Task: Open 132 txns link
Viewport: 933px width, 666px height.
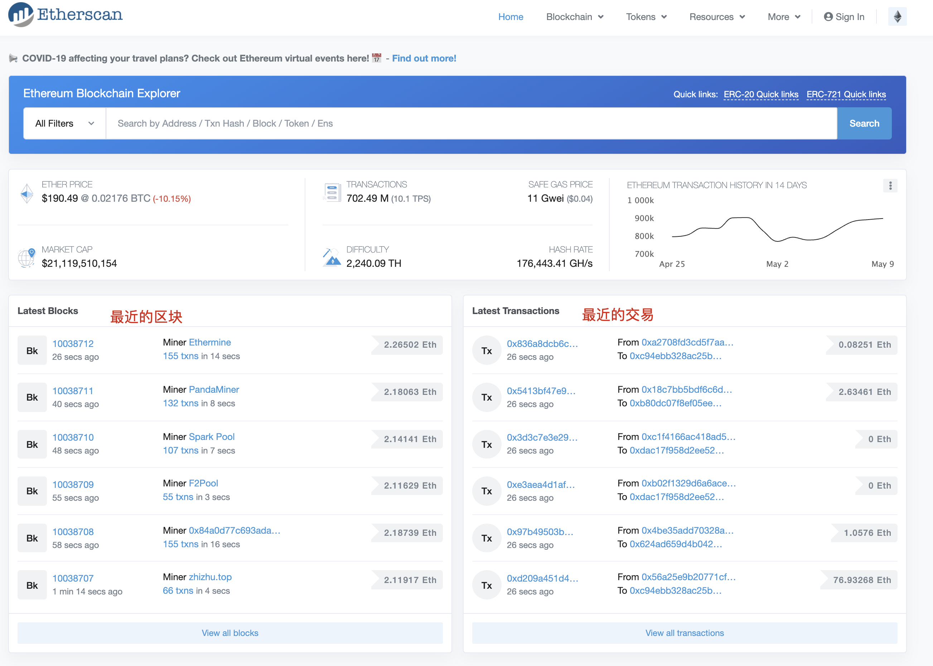Action: (x=180, y=403)
